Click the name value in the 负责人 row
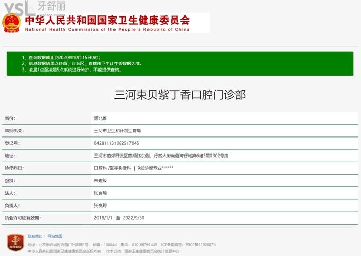 pyautogui.click(x=101, y=206)
